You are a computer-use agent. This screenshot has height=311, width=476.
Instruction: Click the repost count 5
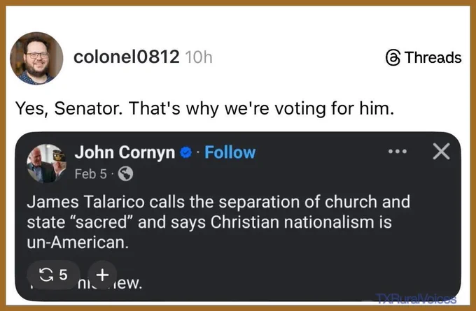point(63,275)
